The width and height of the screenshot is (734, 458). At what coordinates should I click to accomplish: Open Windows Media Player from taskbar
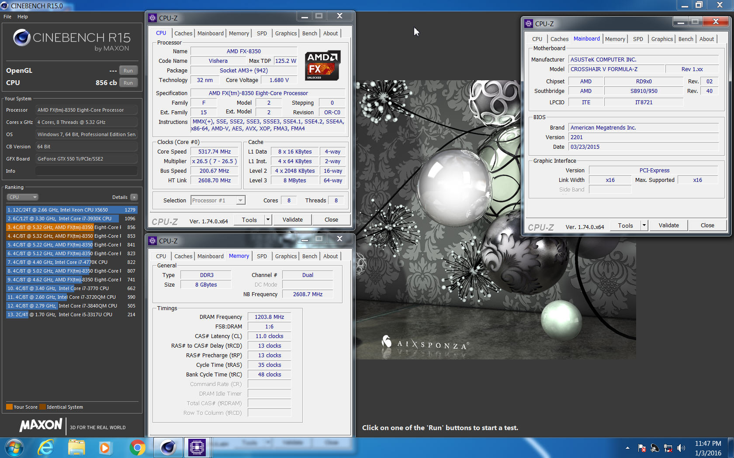[105, 448]
